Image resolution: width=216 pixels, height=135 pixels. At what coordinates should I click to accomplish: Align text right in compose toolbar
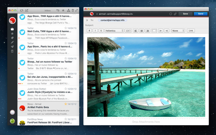[x=147, y=31]
